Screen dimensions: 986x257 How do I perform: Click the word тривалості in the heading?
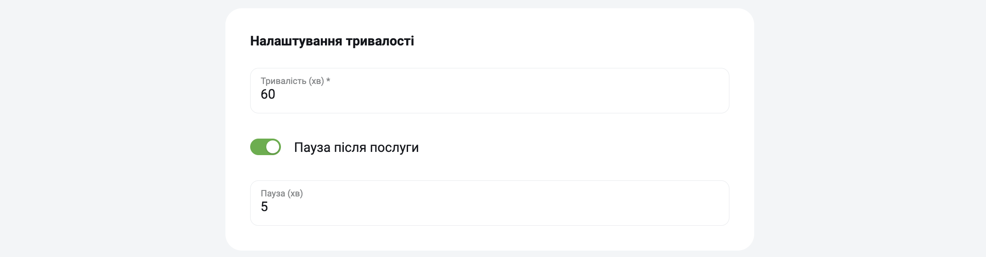pos(380,41)
